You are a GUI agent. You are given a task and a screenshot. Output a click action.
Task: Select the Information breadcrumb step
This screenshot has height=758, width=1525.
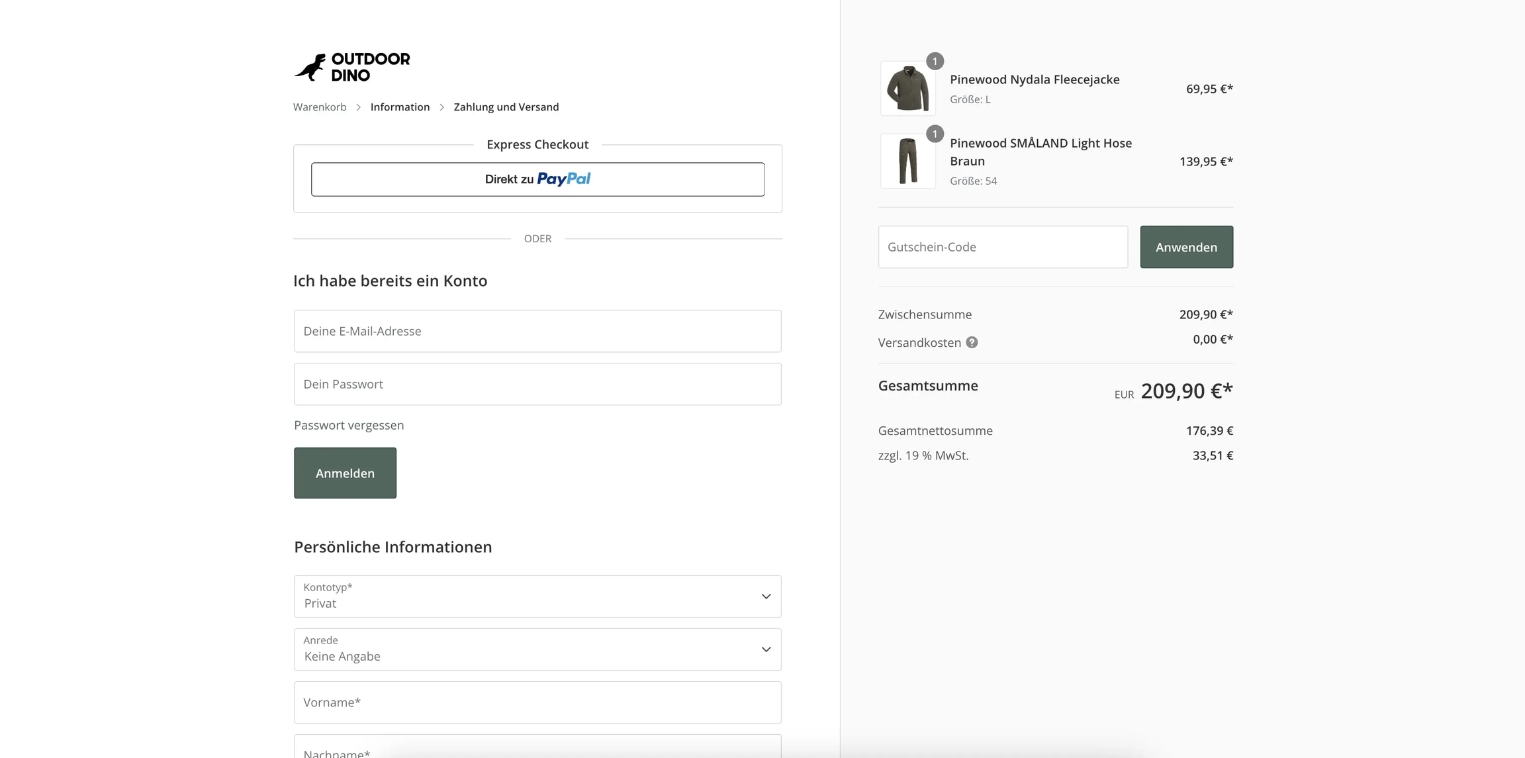point(400,107)
